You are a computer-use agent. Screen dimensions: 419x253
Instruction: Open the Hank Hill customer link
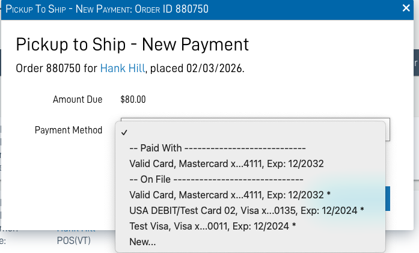coord(123,68)
